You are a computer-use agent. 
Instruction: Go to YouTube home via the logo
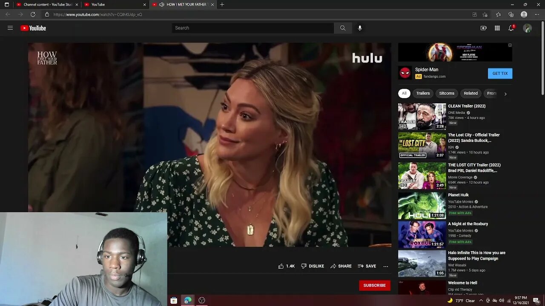(x=33, y=28)
